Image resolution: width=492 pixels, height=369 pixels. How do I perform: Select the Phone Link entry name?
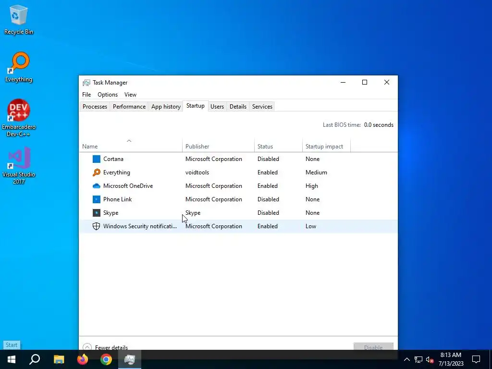117,199
